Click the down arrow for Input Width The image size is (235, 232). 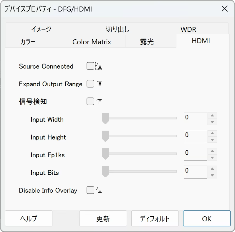tap(212, 122)
